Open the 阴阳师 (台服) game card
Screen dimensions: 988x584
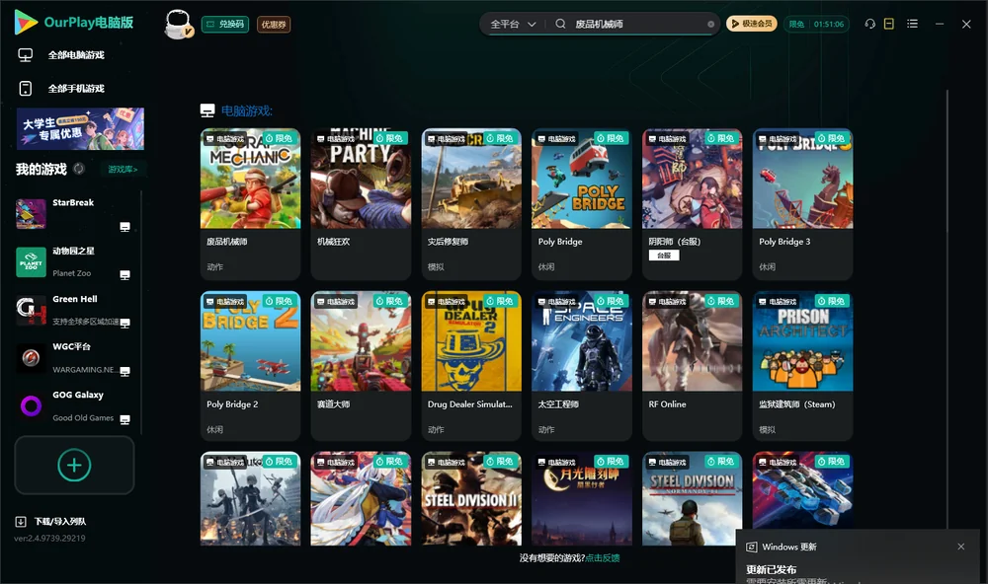693,204
